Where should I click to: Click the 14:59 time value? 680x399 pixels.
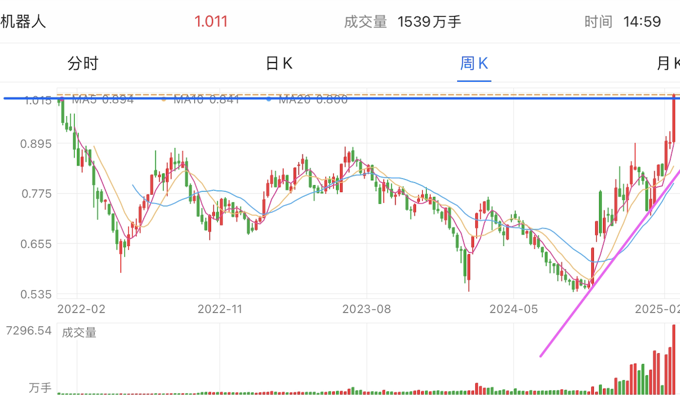[642, 22]
